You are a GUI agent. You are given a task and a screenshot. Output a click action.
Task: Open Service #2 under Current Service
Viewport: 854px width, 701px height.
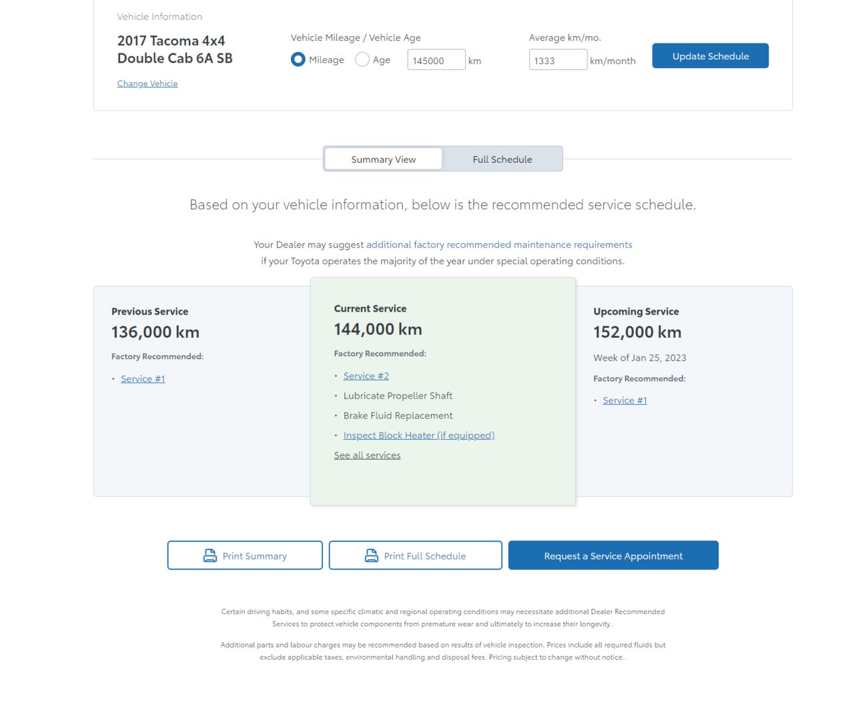click(366, 376)
